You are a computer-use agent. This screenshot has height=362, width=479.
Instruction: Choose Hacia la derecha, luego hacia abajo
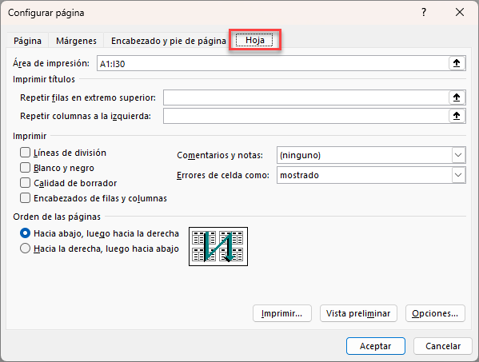coord(25,249)
